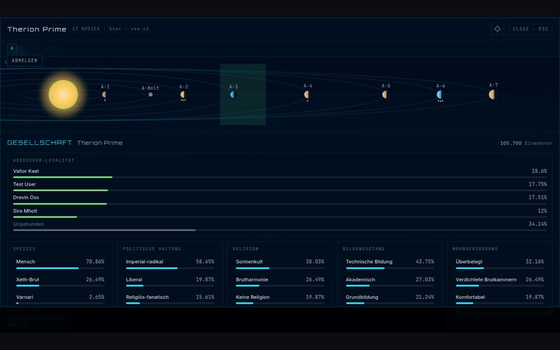Click the BILDUNGSSTAND panel header

363,248
